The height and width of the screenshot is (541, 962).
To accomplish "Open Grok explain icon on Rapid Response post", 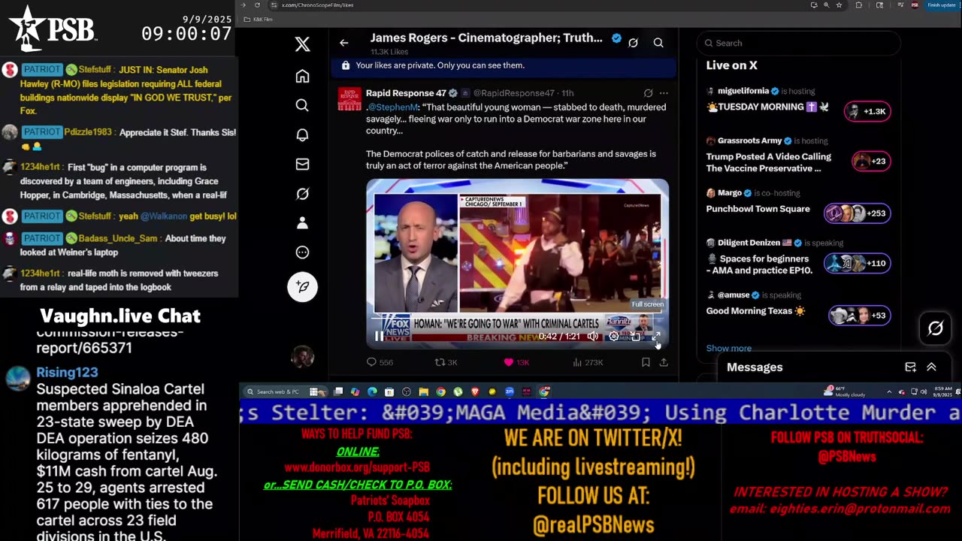I will (x=648, y=93).
